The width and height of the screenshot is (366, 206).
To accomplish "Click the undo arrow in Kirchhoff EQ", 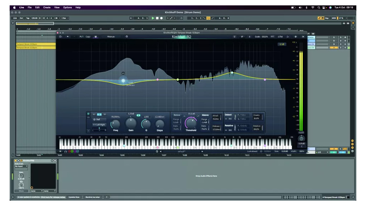I will (68, 37).
